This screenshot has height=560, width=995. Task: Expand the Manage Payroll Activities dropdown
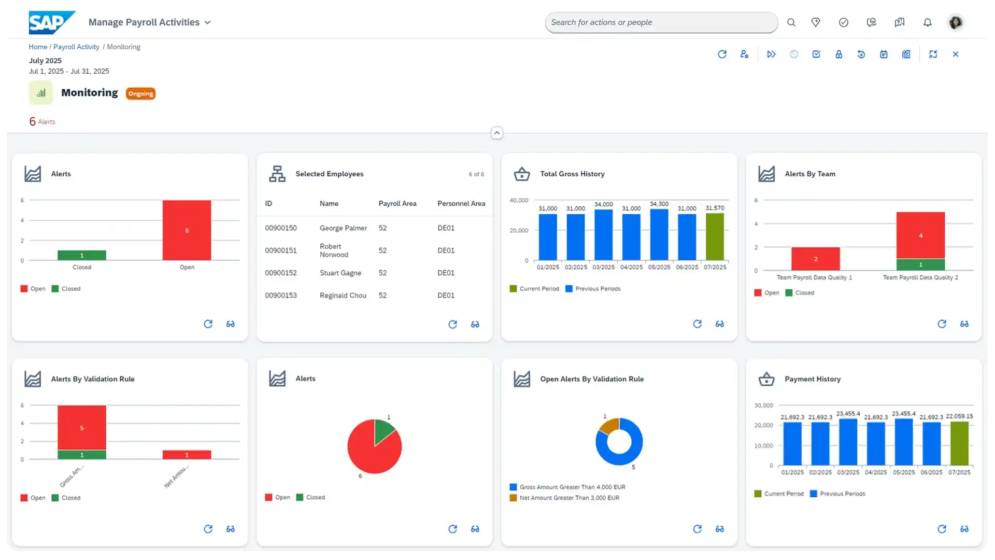207,22
